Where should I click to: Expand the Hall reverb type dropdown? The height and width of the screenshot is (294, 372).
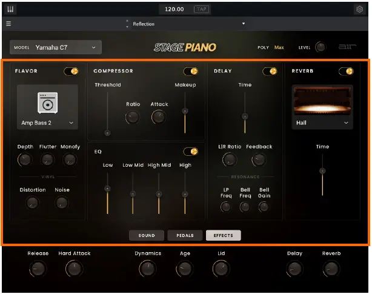point(322,122)
